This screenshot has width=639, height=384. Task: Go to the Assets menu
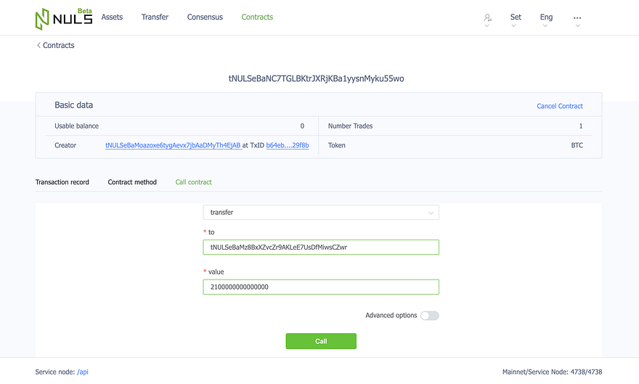[x=112, y=17]
